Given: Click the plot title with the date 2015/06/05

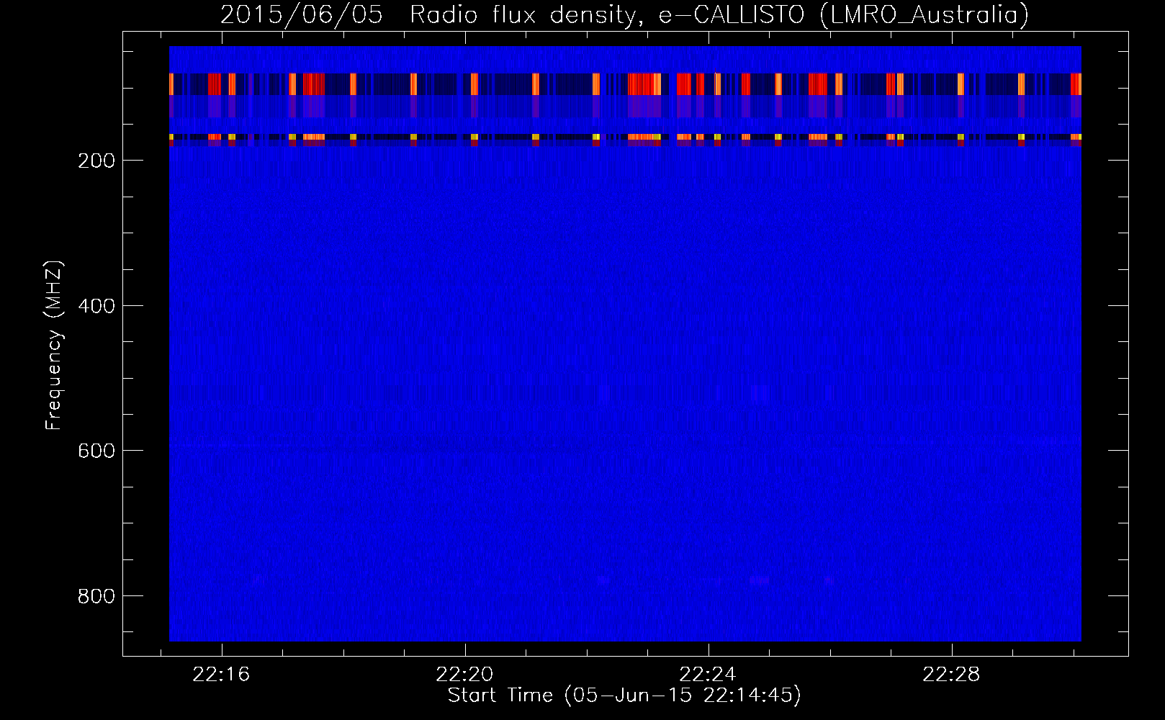Looking at the screenshot, I should [x=624, y=14].
